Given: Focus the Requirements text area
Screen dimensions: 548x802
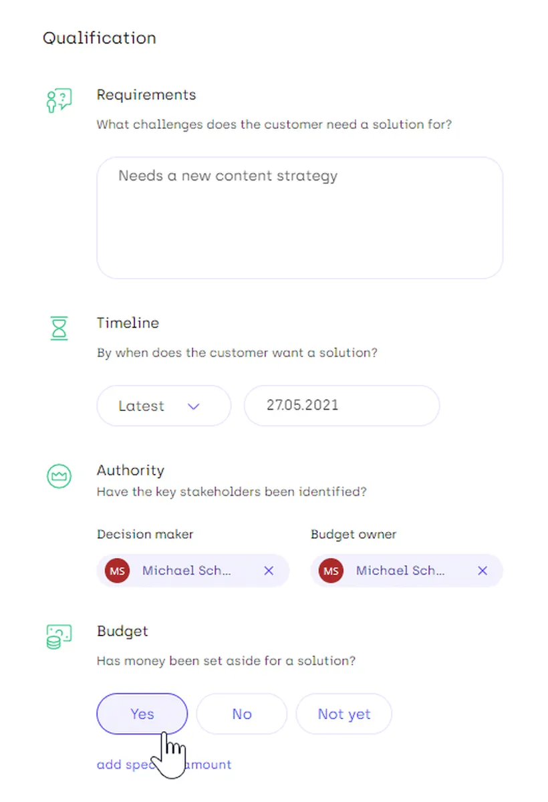Looking at the screenshot, I should pos(299,218).
